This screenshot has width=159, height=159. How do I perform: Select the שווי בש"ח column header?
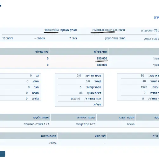[x=79, y=52]
